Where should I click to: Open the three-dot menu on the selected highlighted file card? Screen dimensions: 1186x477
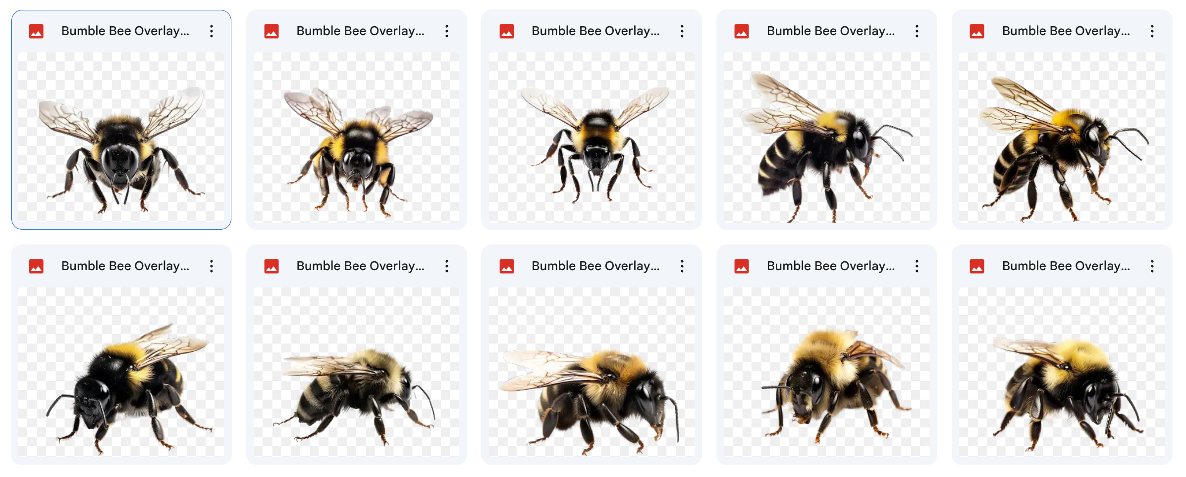pyautogui.click(x=212, y=31)
